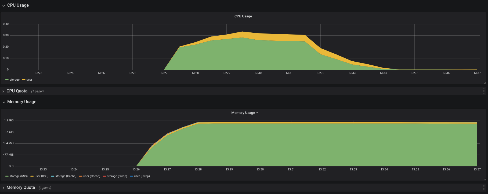Click the 1.4 GiB y-axis label
The image size is (488, 194).
click(9, 132)
